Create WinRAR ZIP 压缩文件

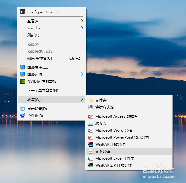click(129, 165)
